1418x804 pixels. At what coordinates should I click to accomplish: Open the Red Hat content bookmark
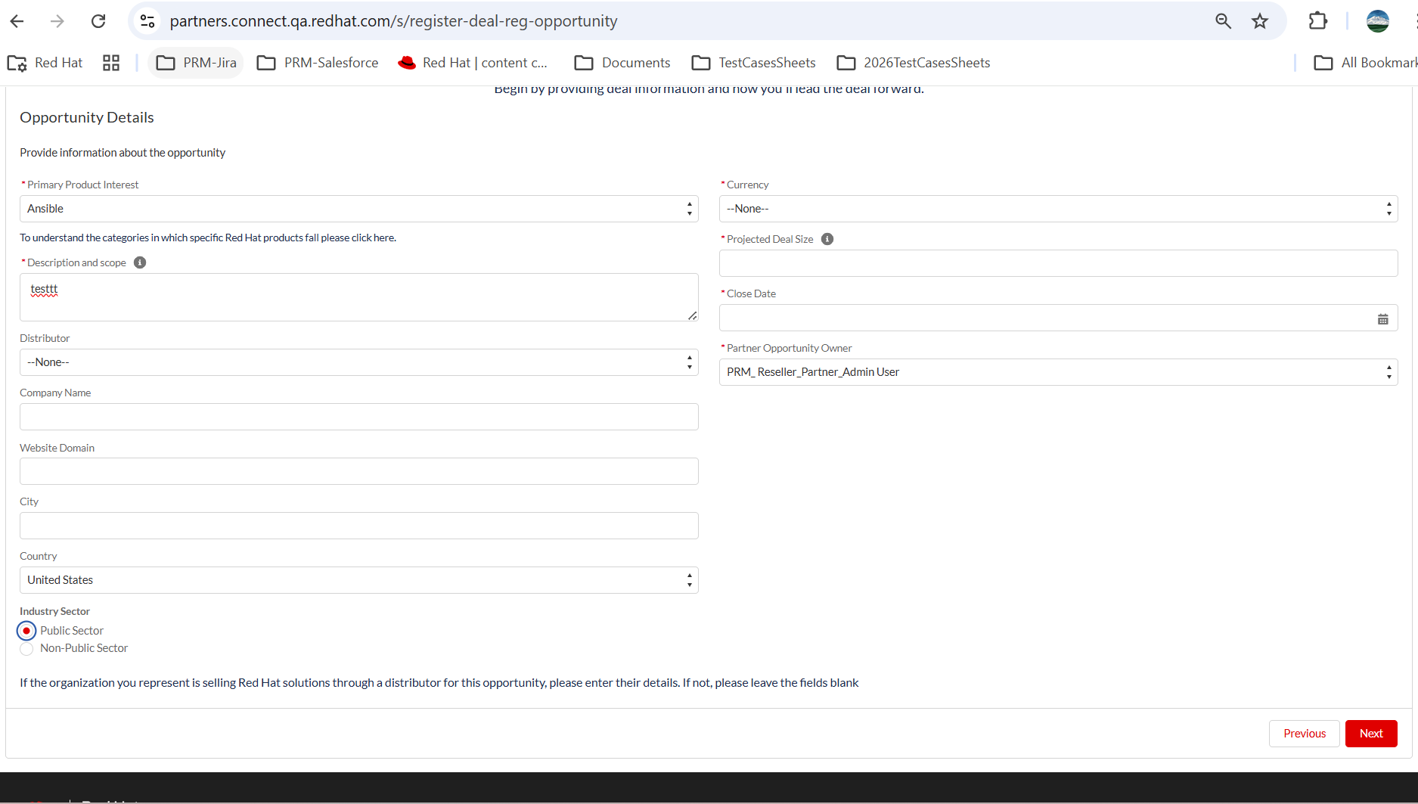click(473, 63)
